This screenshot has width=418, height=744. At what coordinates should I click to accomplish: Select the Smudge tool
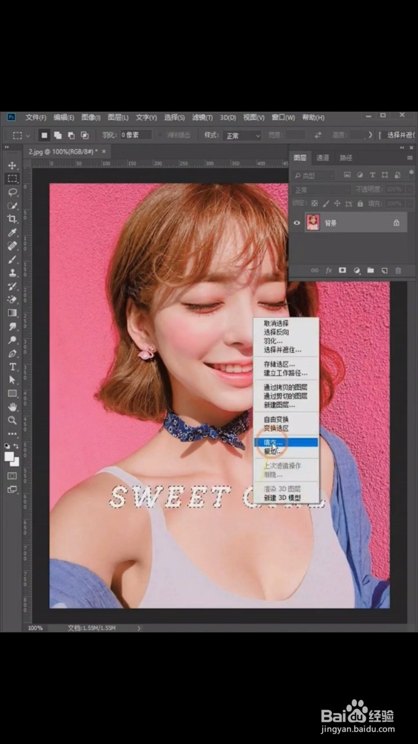point(12,326)
